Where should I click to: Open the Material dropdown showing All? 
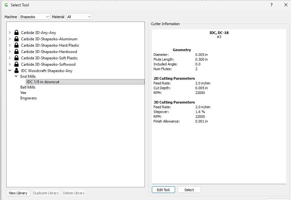tap(79, 17)
